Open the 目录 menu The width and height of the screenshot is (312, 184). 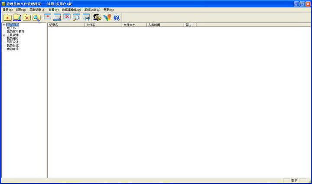[7, 10]
